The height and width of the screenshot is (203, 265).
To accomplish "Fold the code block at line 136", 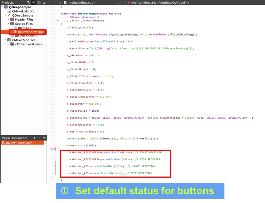I will tap(58, 21).
